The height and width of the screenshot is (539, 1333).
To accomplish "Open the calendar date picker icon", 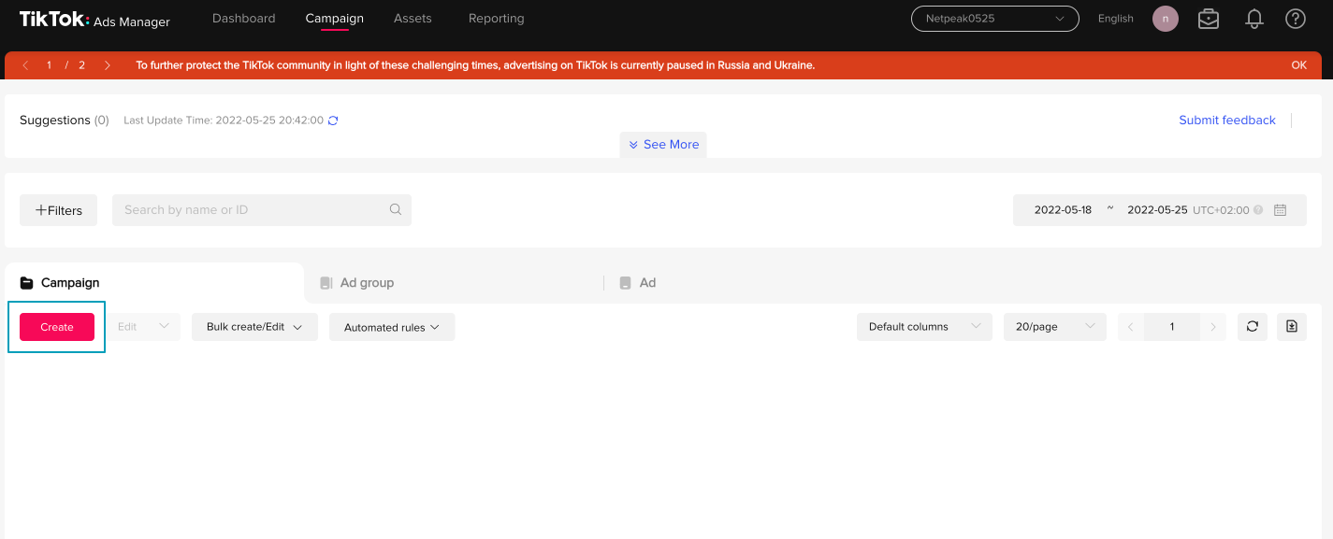I will (1281, 210).
